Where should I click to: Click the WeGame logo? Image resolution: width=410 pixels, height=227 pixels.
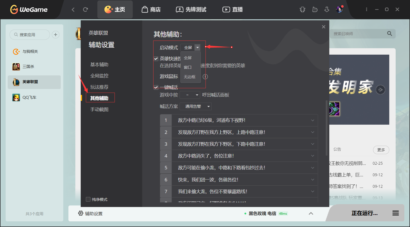tap(29, 9)
